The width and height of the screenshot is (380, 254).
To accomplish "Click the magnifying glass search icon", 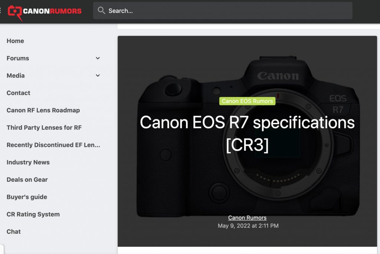I will (x=101, y=11).
